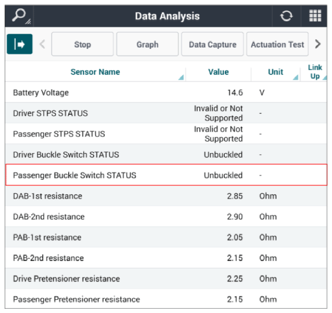Select the Driver STPS STATUS row
Image resolution: width=332 pixels, height=313 pixels.
[166, 113]
